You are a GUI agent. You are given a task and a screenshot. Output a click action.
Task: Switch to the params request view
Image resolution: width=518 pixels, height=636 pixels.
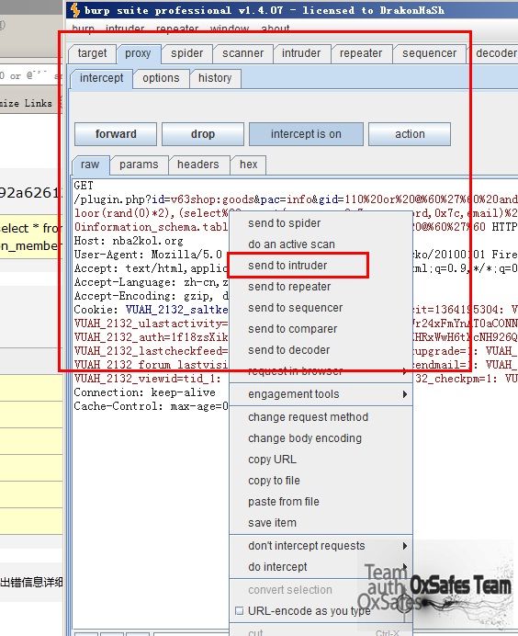click(139, 165)
